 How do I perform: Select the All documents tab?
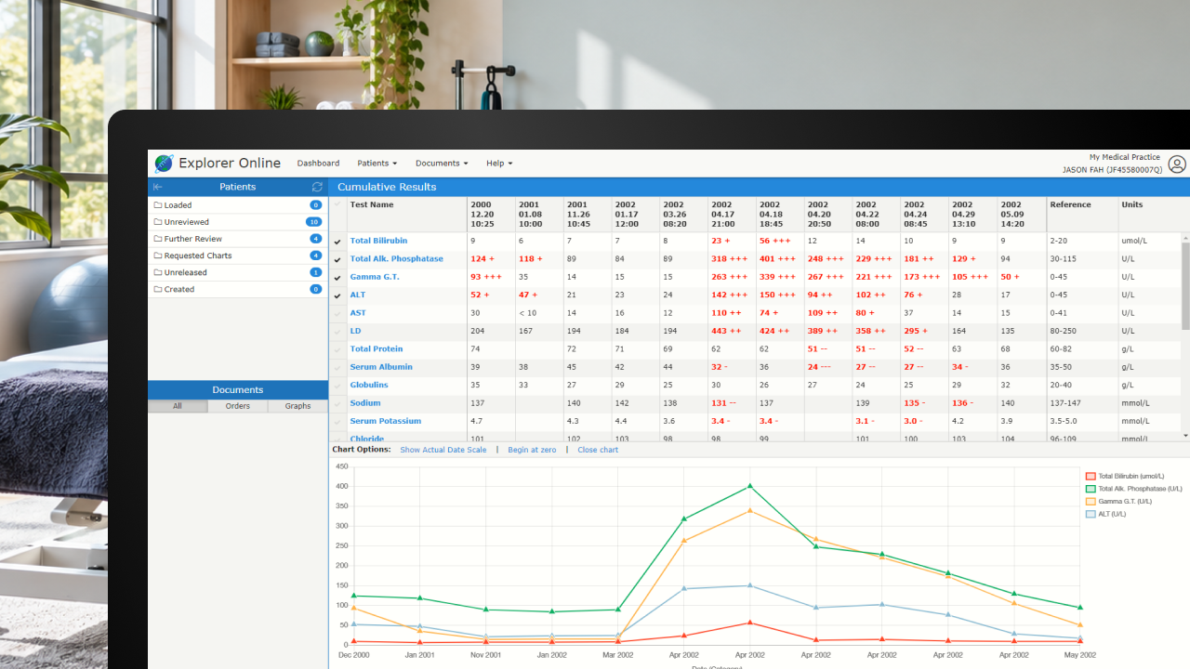click(178, 406)
